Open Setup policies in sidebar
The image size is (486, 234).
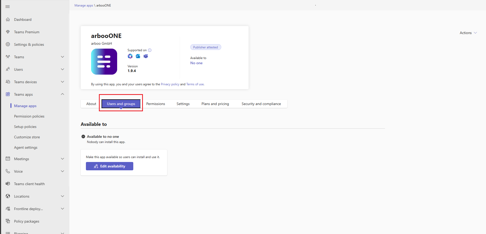click(x=25, y=127)
